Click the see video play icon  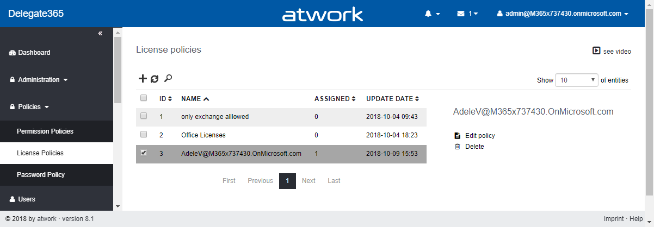click(596, 51)
